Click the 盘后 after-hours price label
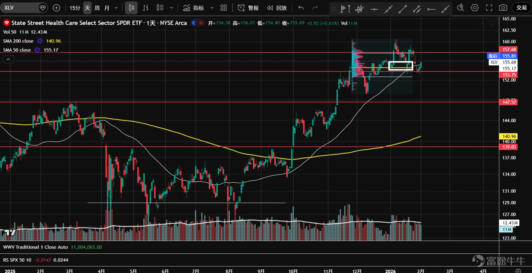The image size is (532, 273). (x=502, y=56)
